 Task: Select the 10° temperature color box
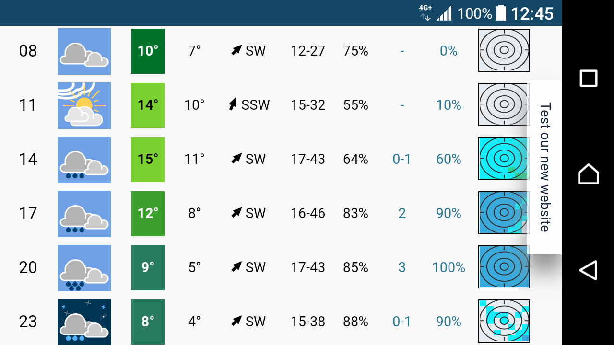point(148,51)
